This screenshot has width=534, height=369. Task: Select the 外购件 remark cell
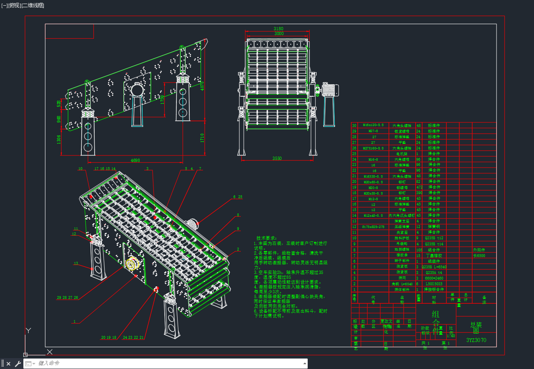point(479,250)
